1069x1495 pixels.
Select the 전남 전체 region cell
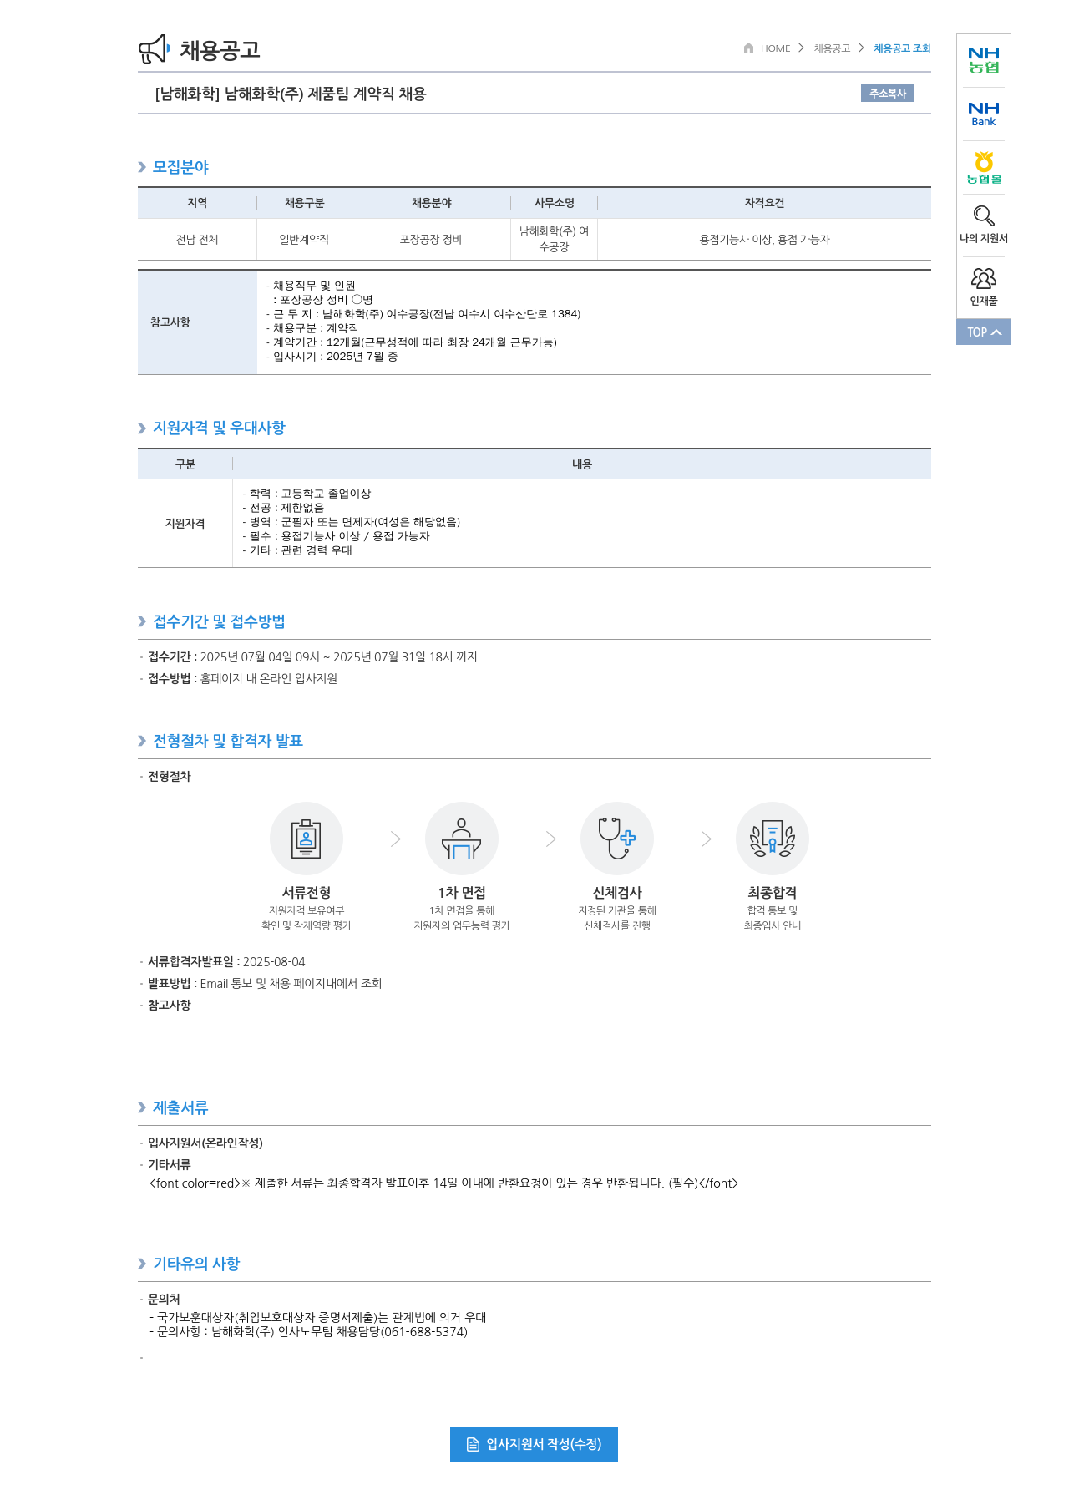[x=197, y=240]
